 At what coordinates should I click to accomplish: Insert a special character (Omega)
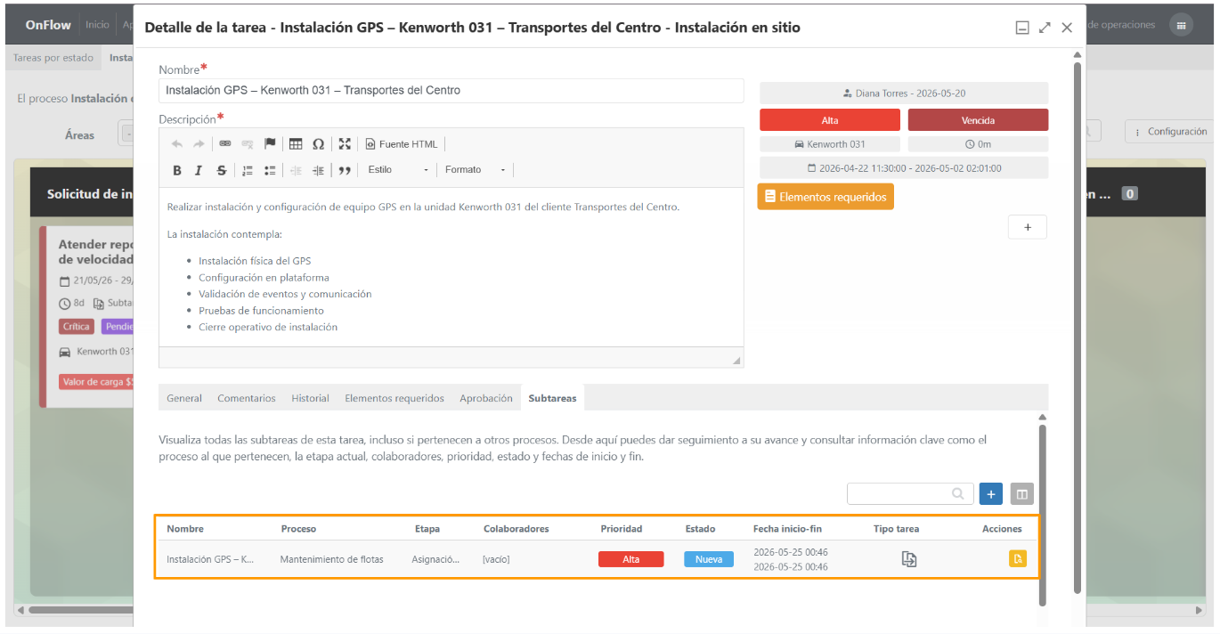pos(318,144)
